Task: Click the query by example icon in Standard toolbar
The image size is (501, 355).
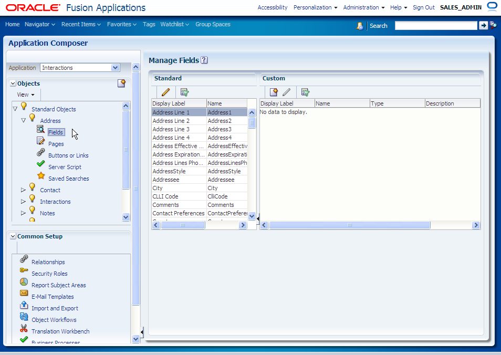Action: point(184,92)
